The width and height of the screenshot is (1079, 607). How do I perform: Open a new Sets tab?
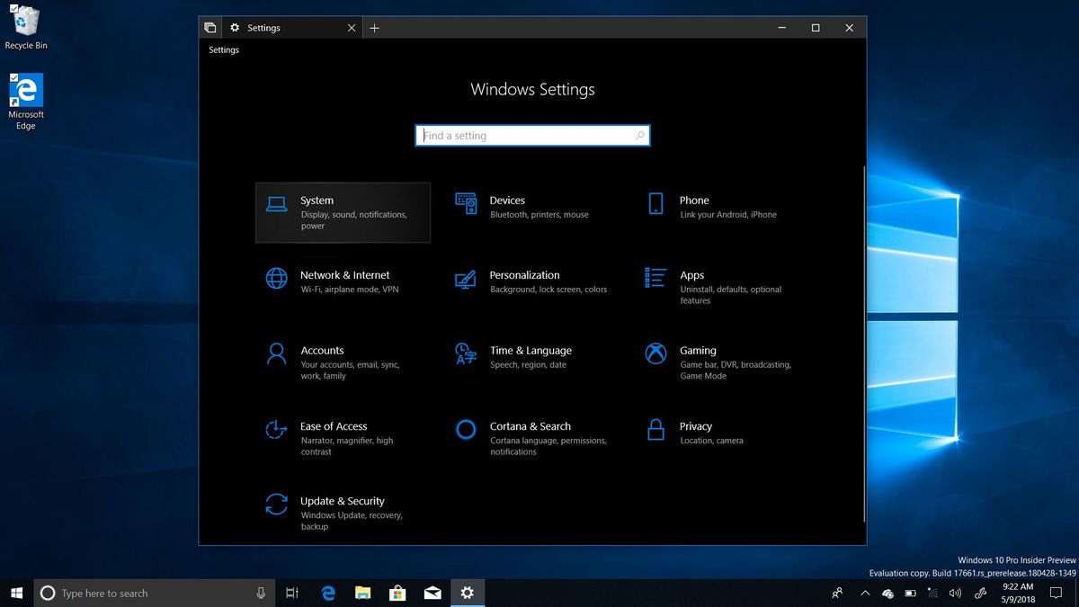pos(375,28)
